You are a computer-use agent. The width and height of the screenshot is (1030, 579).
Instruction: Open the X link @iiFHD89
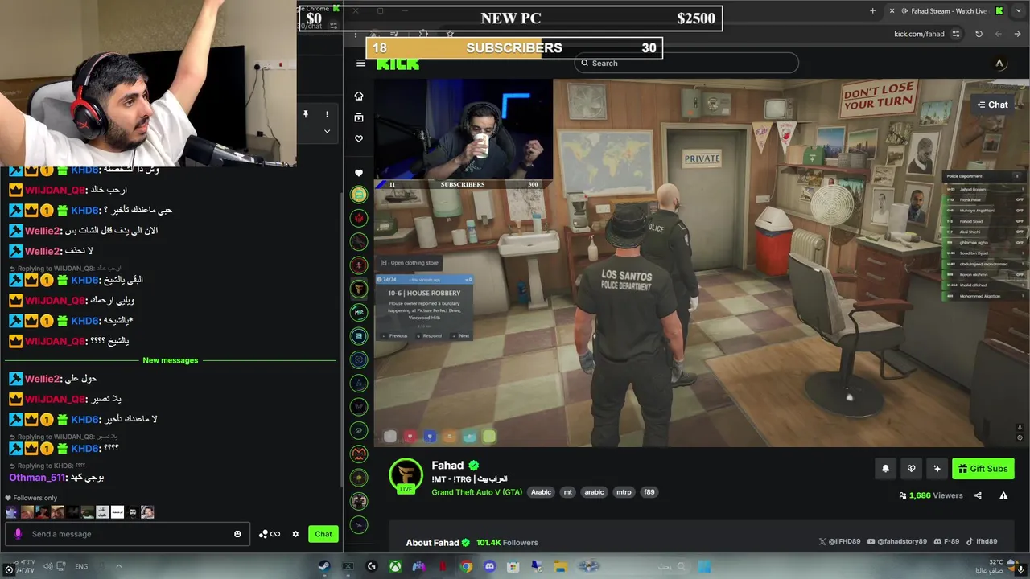pos(841,542)
